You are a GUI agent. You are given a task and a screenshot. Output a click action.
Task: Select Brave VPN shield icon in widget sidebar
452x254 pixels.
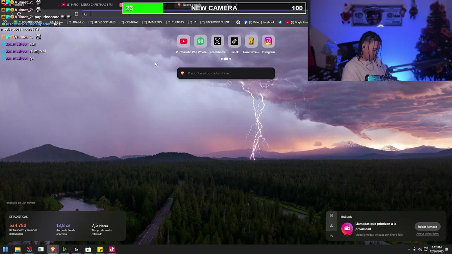(x=331, y=216)
